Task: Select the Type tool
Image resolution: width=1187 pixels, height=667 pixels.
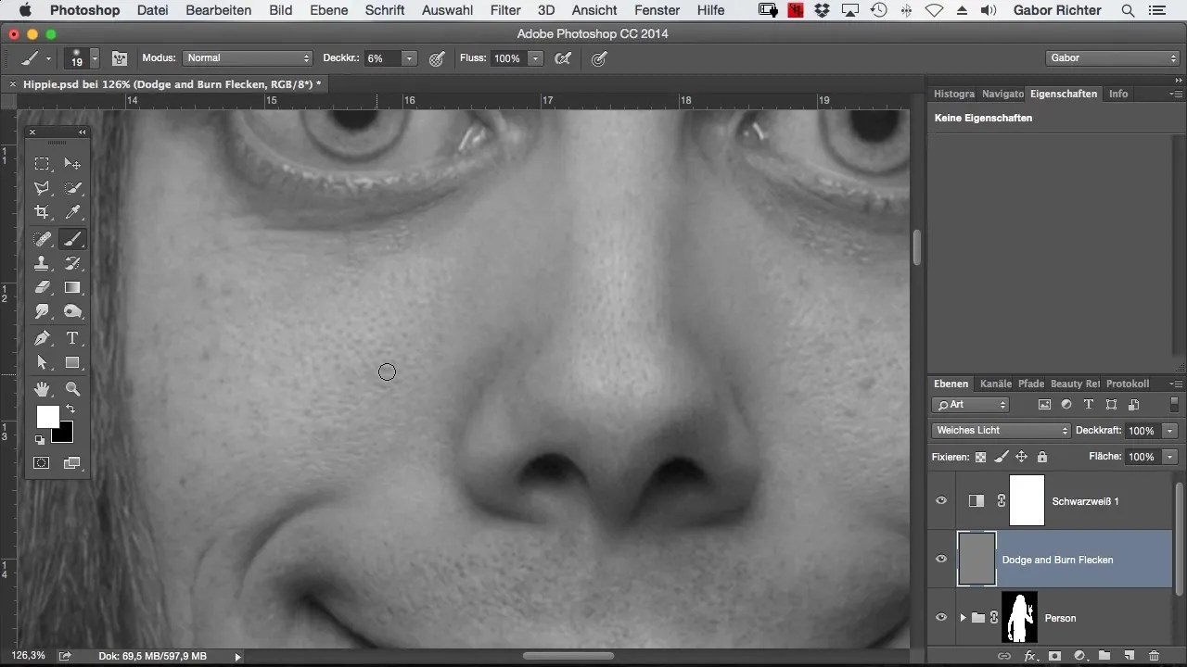Action: point(72,338)
